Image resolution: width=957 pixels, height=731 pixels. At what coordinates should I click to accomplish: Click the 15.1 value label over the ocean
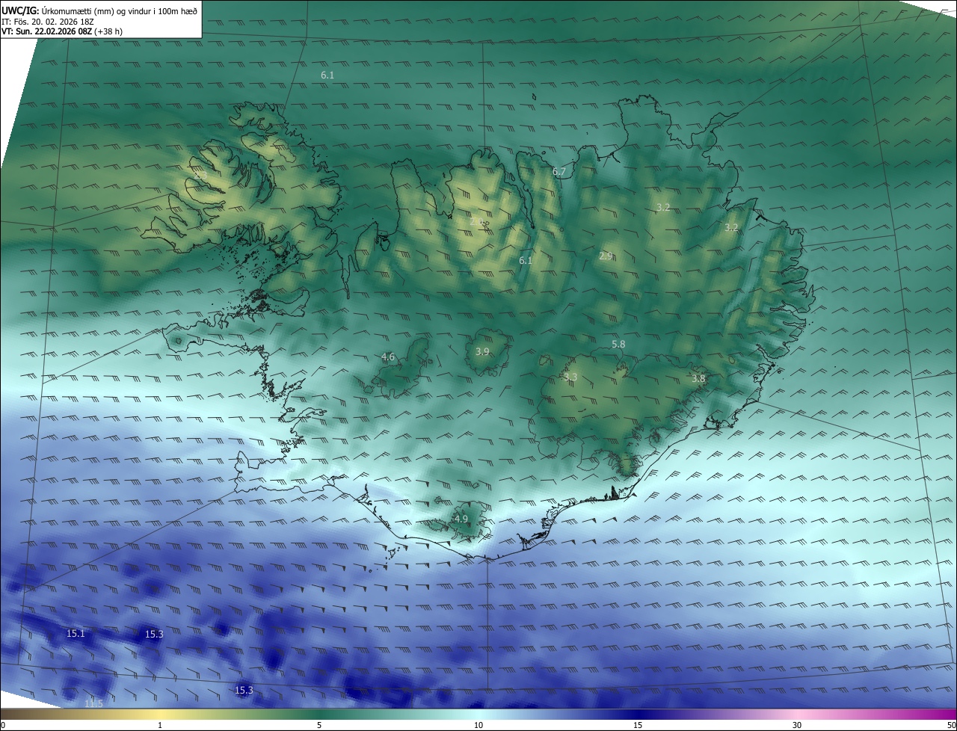[76, 633]
